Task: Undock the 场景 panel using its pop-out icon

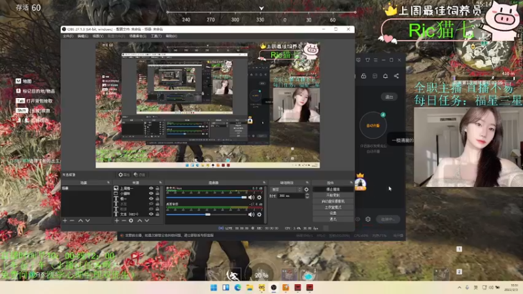Action: (x=109, y=183)
